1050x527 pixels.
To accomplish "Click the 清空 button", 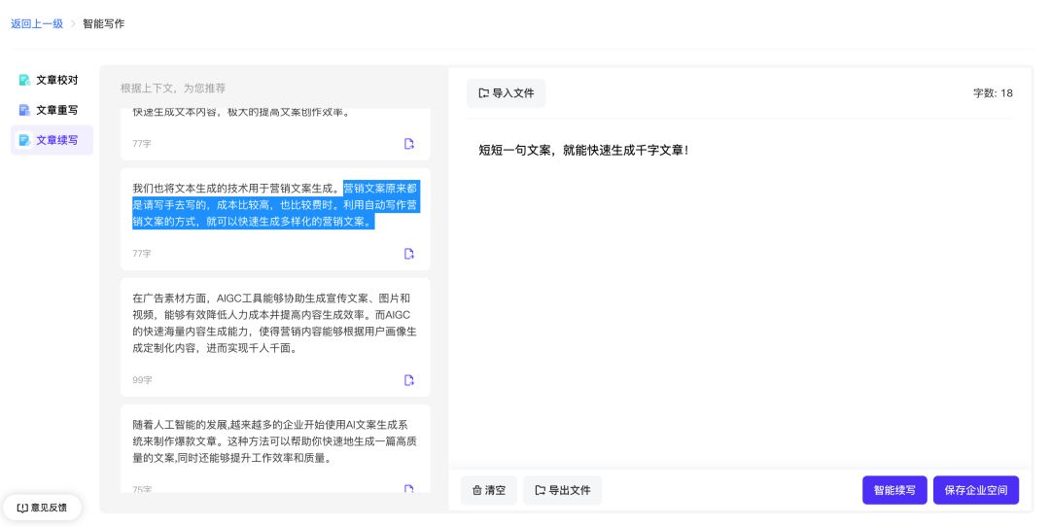I will coord(489,490).
